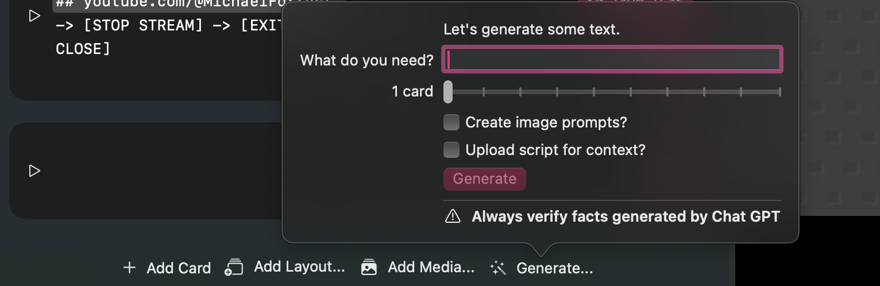Tick the Upload script for context checkbox
Image resolution: width=880 pixels, height=286 pixels.
[451, 150]
